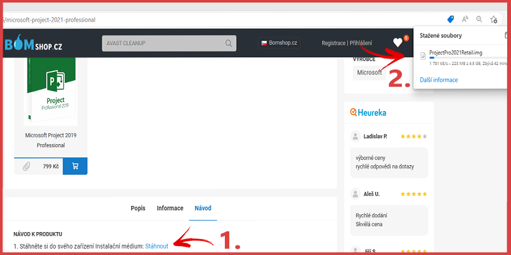
Task: Click Aleš U. avatar icon
Action: click(x=355, y=194)
